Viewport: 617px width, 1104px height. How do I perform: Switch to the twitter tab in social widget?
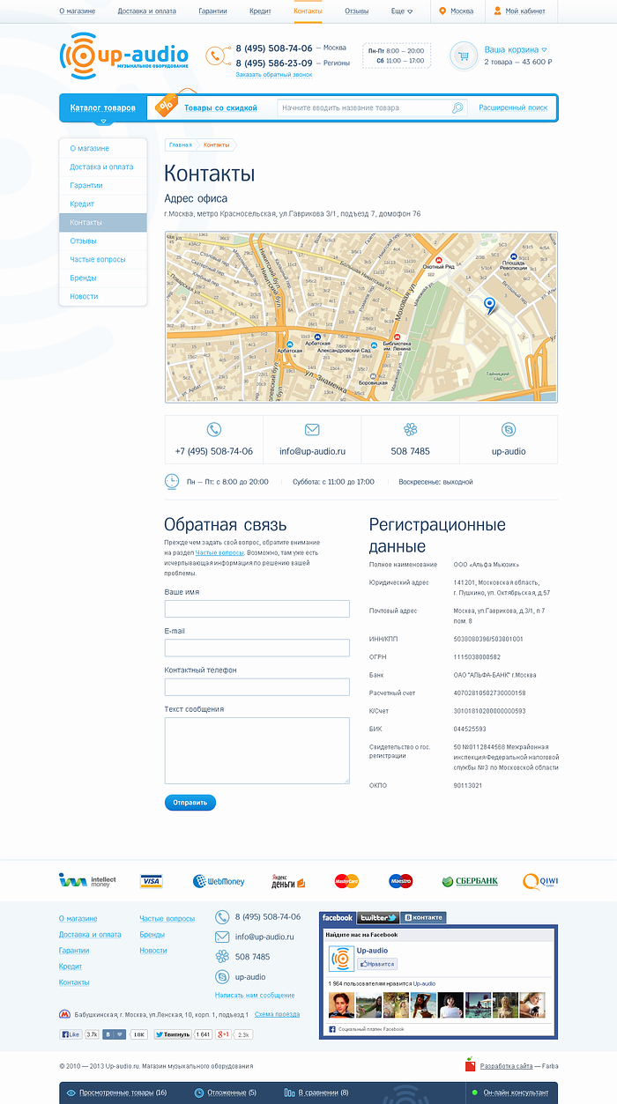tap(378, 917)
